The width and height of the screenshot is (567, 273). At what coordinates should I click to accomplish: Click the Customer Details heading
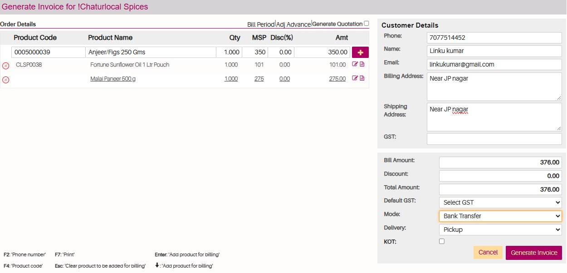(x=410, y=25)
